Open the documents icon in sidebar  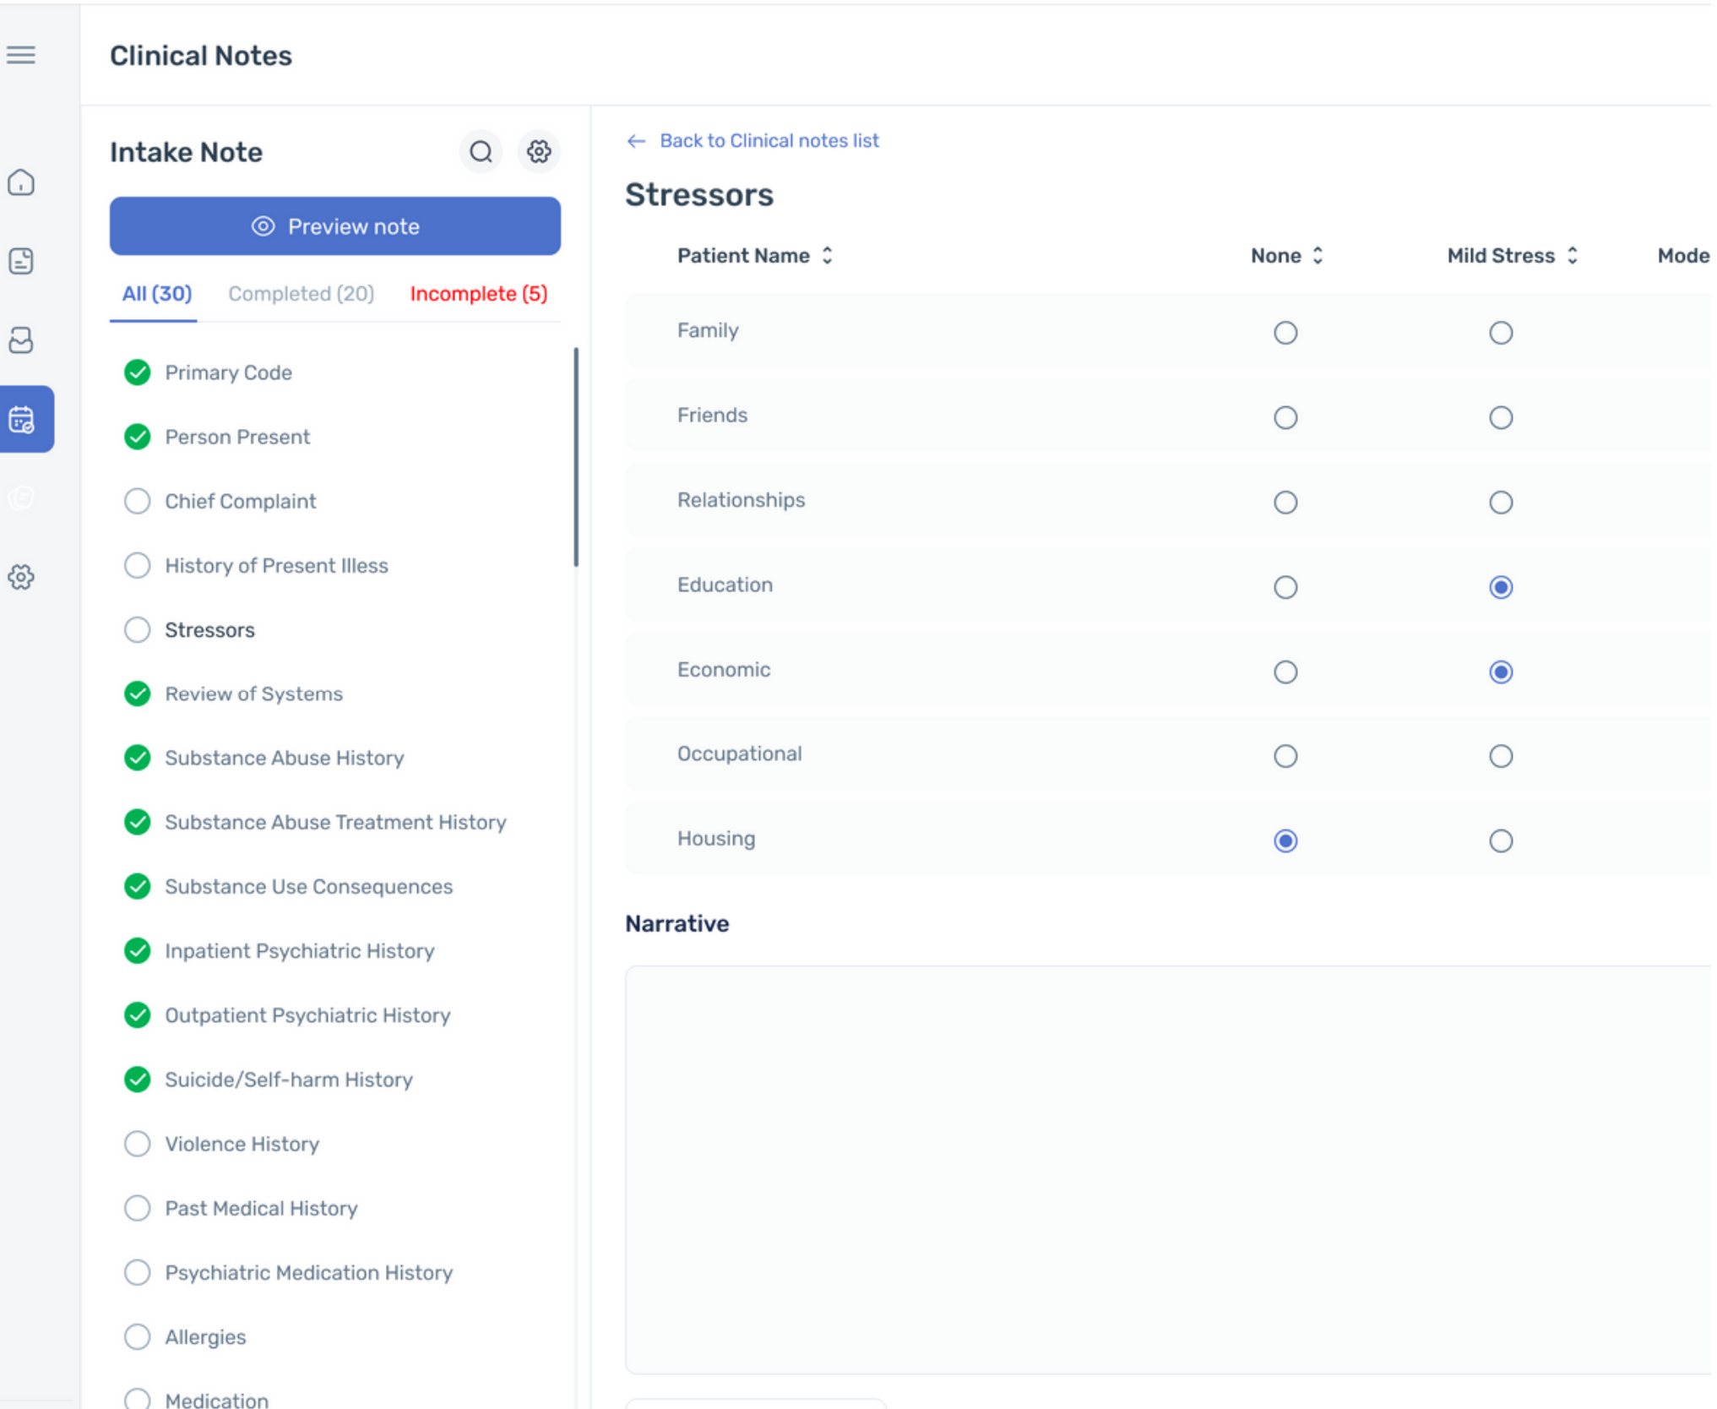21,261
